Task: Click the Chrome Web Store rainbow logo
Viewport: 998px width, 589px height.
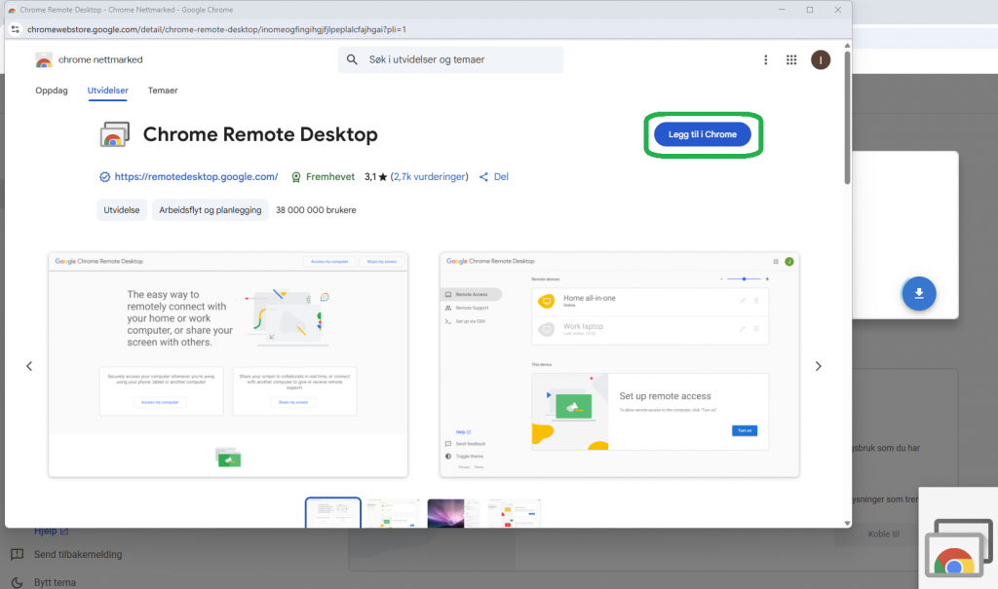Action: 43,59
